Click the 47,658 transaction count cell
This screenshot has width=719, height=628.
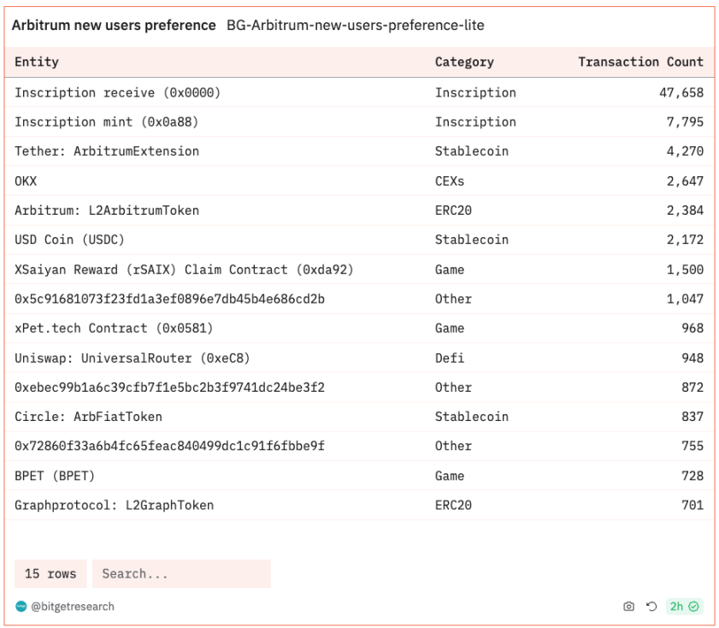tap(681, 92)
